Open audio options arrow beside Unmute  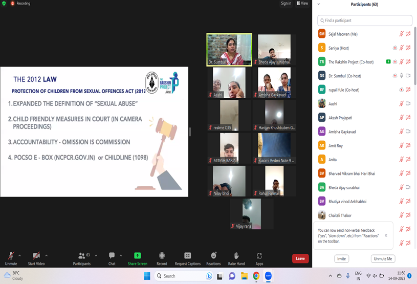click(19, 255)
